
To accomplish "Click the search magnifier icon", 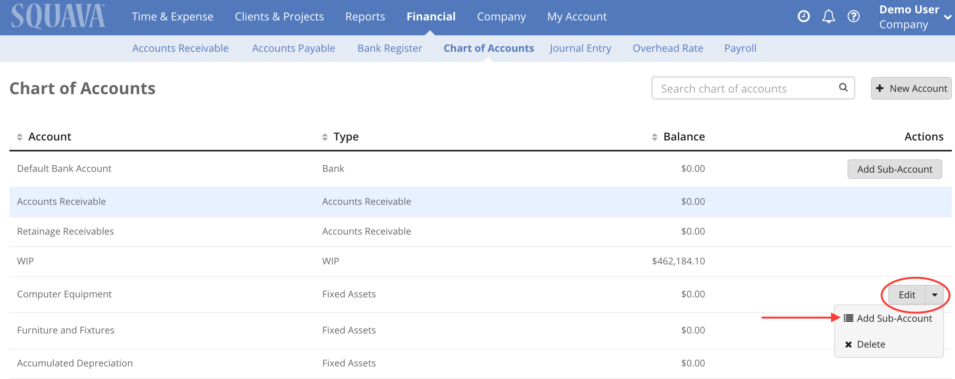I will tap(843, 88).
